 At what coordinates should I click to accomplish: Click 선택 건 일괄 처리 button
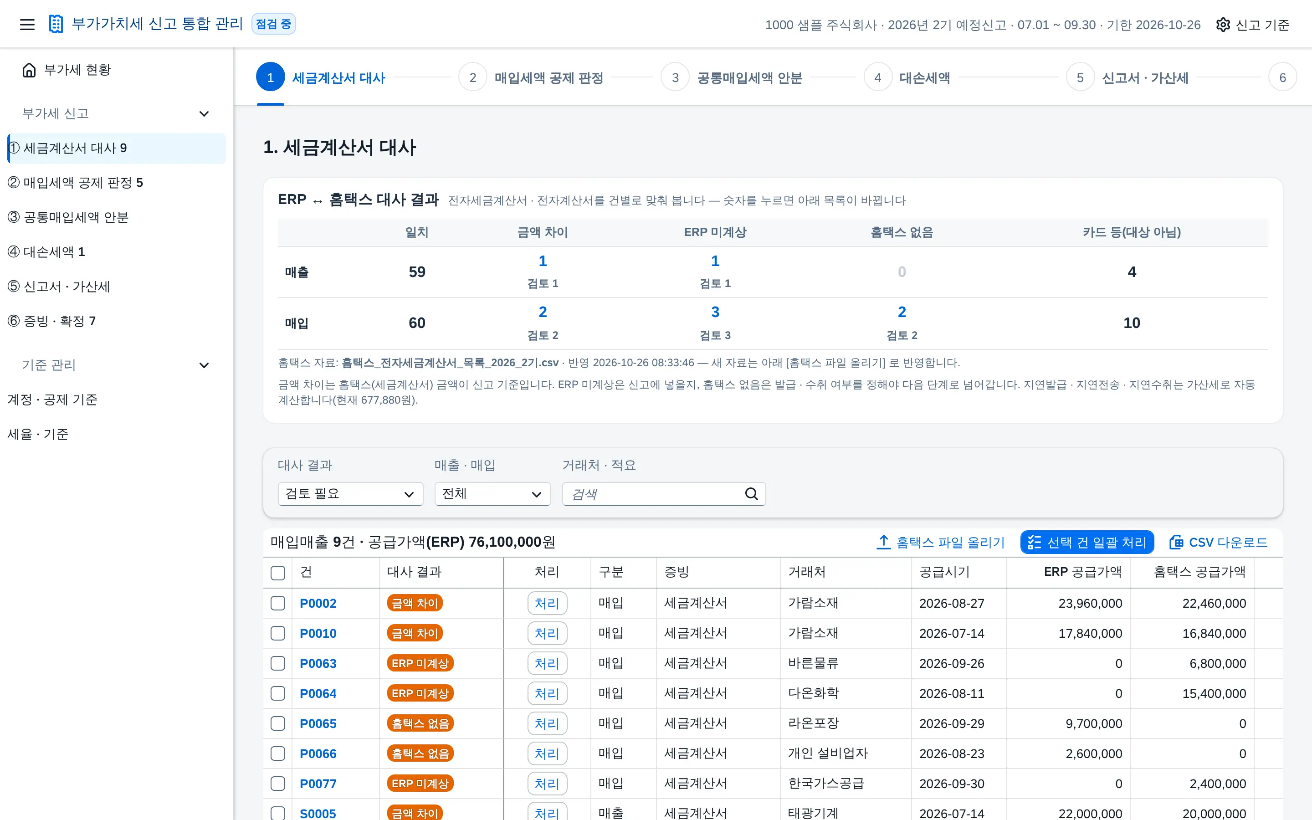pos(1087,542)
